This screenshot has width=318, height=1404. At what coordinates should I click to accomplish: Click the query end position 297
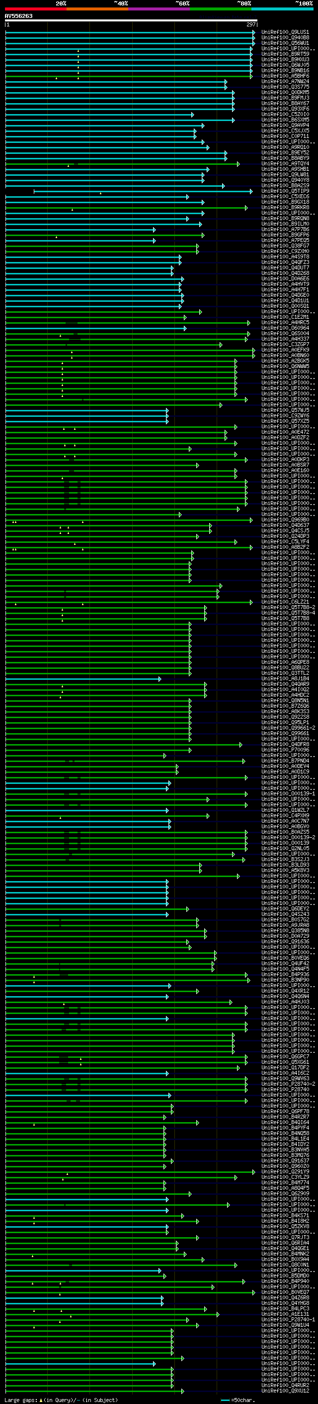[x=250, y=24]
